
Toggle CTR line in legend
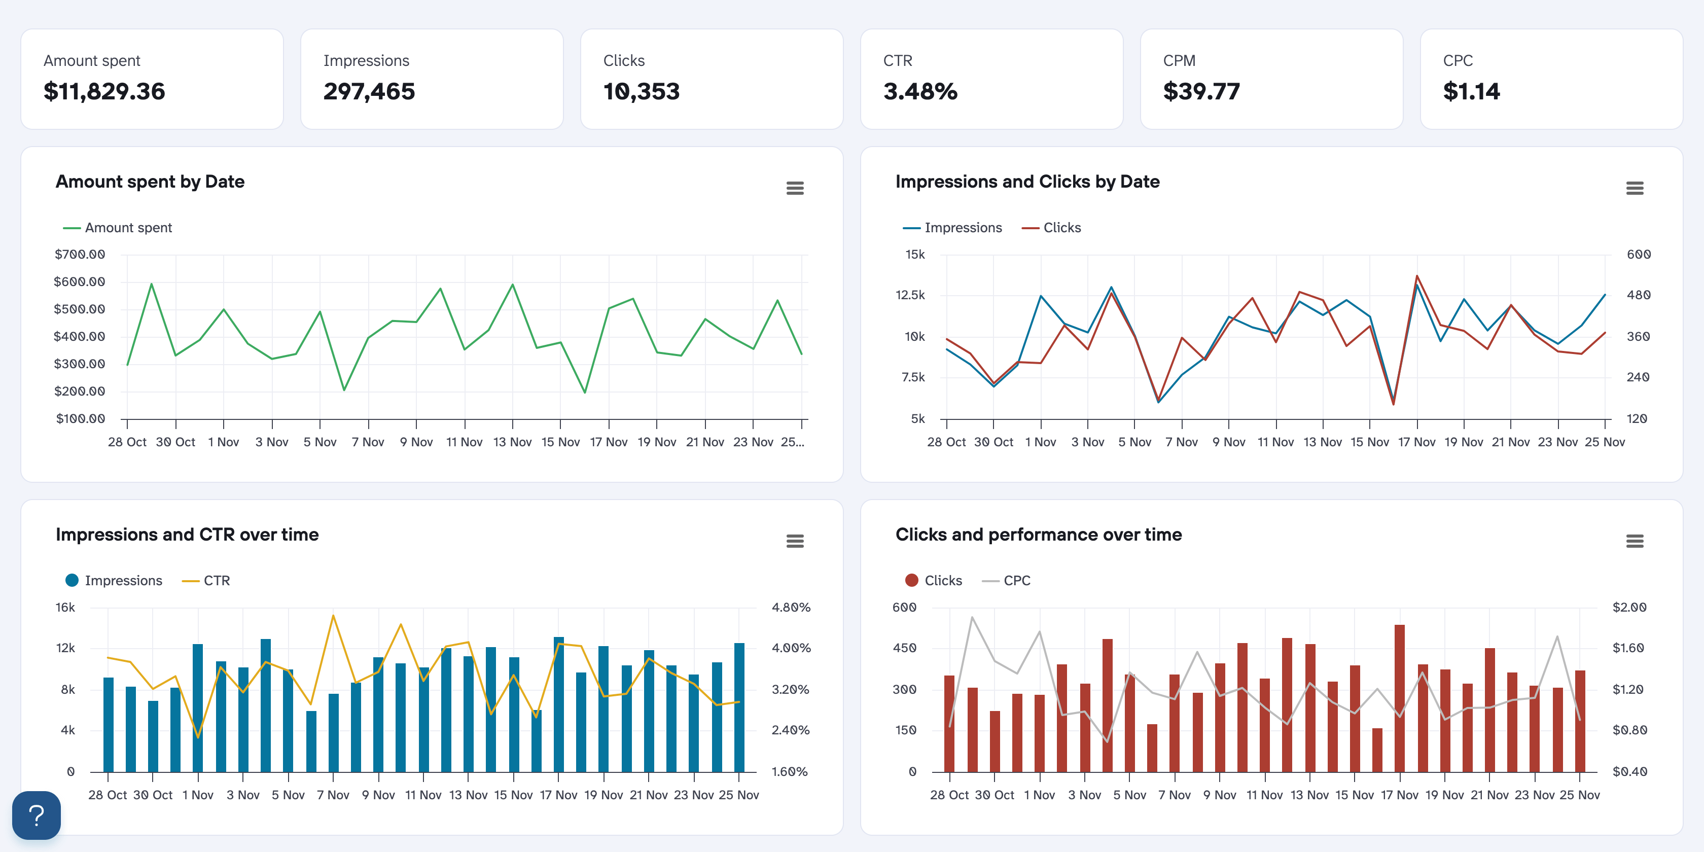[216, 580]
